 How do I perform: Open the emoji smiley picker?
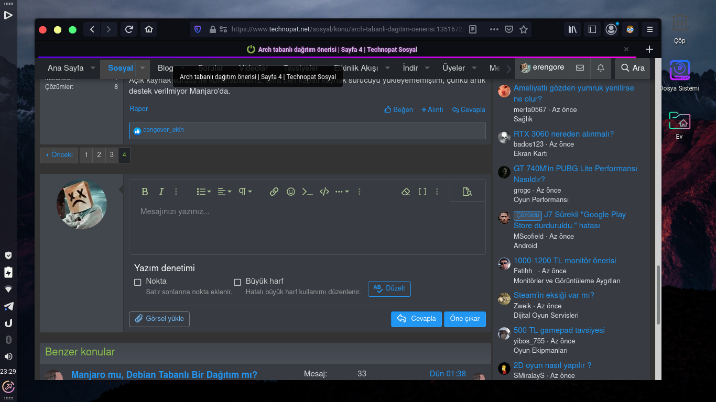click(291, 192)
